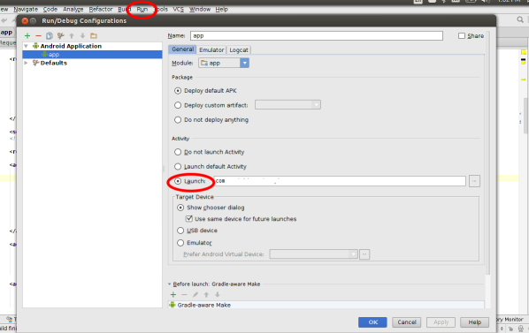Switch to the Logcat tab

(239, 49)
